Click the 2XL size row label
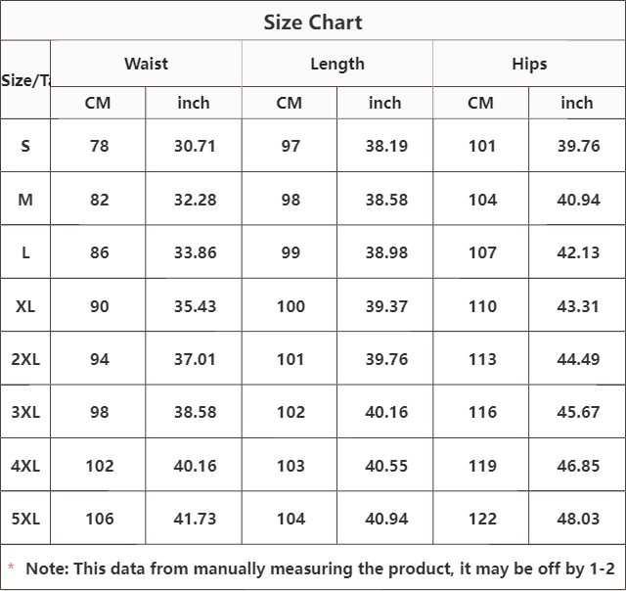The height and width of the screenshot is (591, 626). pyautogui.click(x=25, y=359)
